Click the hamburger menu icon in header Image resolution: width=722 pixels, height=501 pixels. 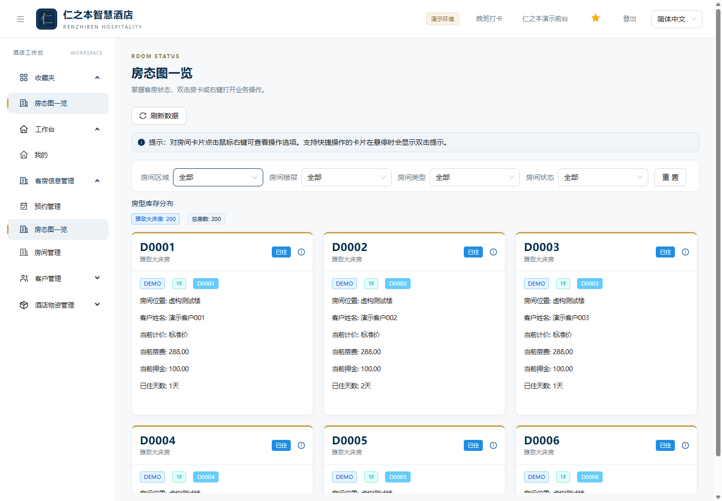pos(21,19)
